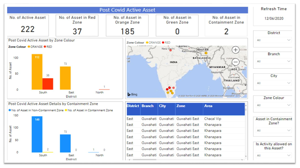Screen dimensions: 300x168
Task: Click the orange marker near Bhutan
Action: (206, 53)
